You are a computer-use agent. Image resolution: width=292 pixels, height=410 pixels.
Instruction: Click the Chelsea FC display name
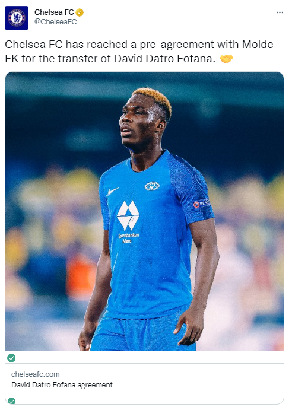[54, 12]
